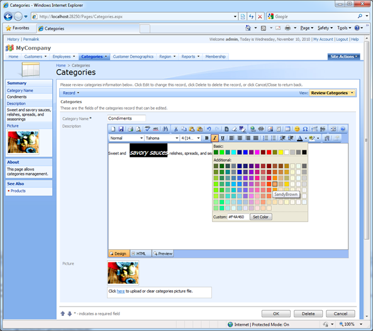Click the Cut scissors icon
The width and height of the screenshot is (373, 331).
(175, 129)
